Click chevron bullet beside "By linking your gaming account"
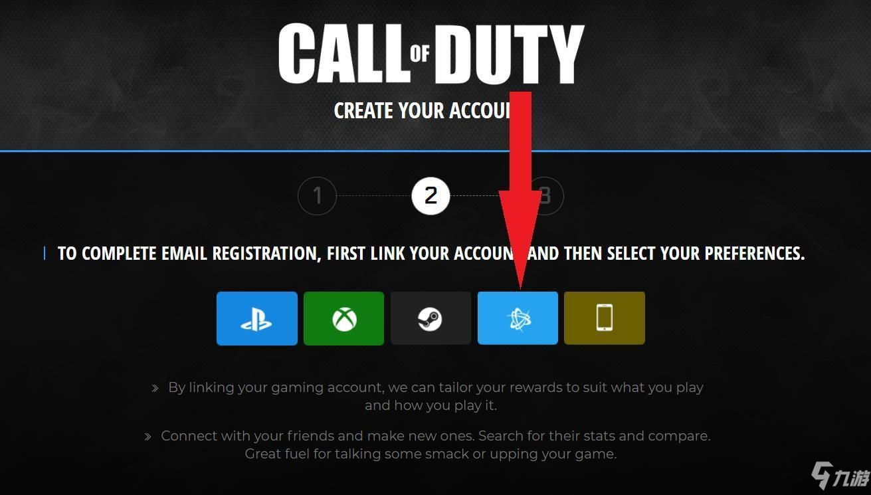Screen dimensions: 871x495 click(x=155, y=388)
